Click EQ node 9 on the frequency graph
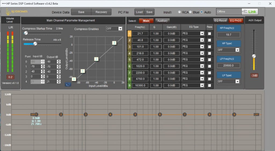The height and width of the screenshot is (151, 275). click(234, 114)
